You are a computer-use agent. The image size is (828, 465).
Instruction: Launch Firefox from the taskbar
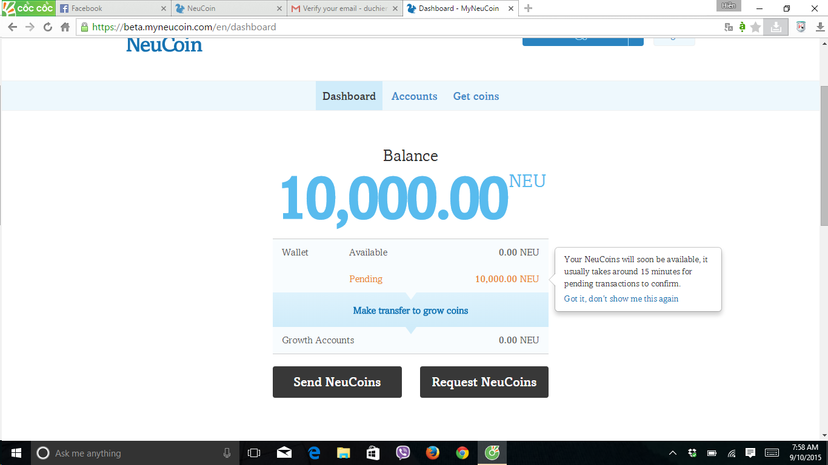[x=432, y=453]
